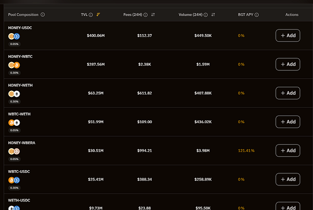Select the $112.37 fees value

144,35
